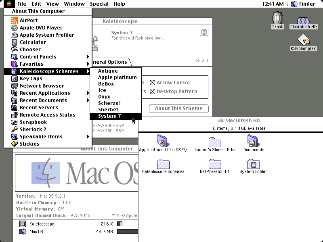Screen dimensions: 323x242
Task: Click the Finder icon in menu bar
Action: click(294, 4)
